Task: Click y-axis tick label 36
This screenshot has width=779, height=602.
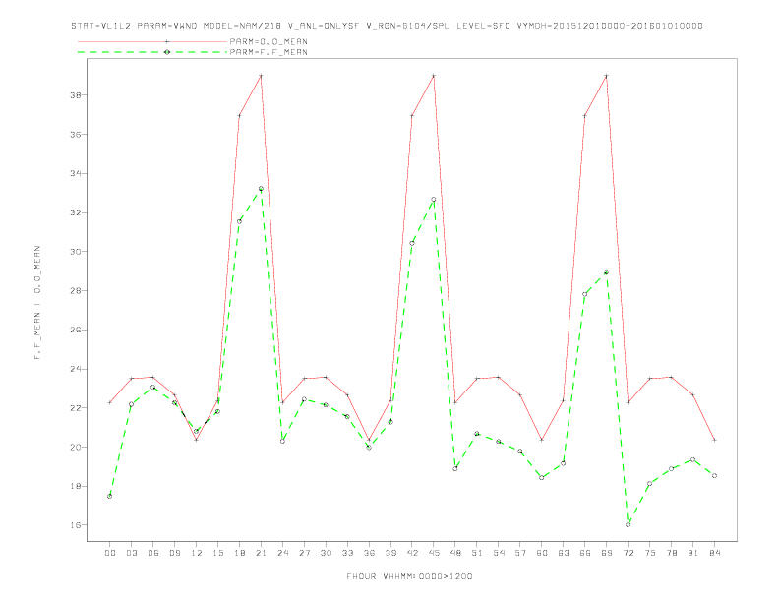Action: click(76, 134)
